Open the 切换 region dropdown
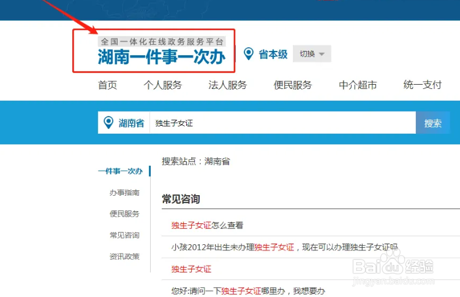Screen dimensions: 460x297 [x=312, y=54]
